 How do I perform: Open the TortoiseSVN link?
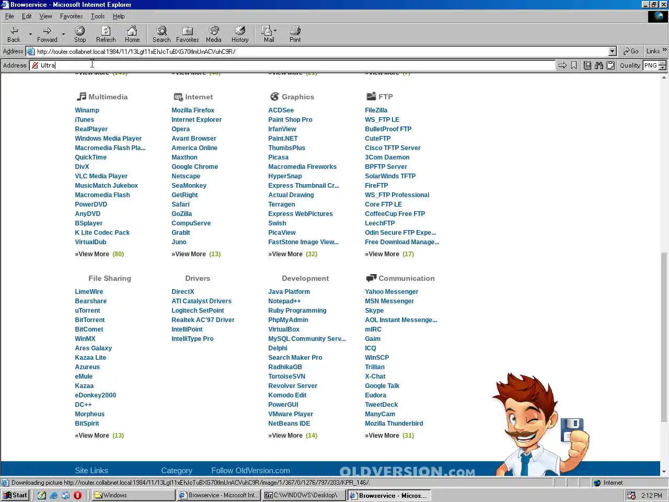[286, 376]
